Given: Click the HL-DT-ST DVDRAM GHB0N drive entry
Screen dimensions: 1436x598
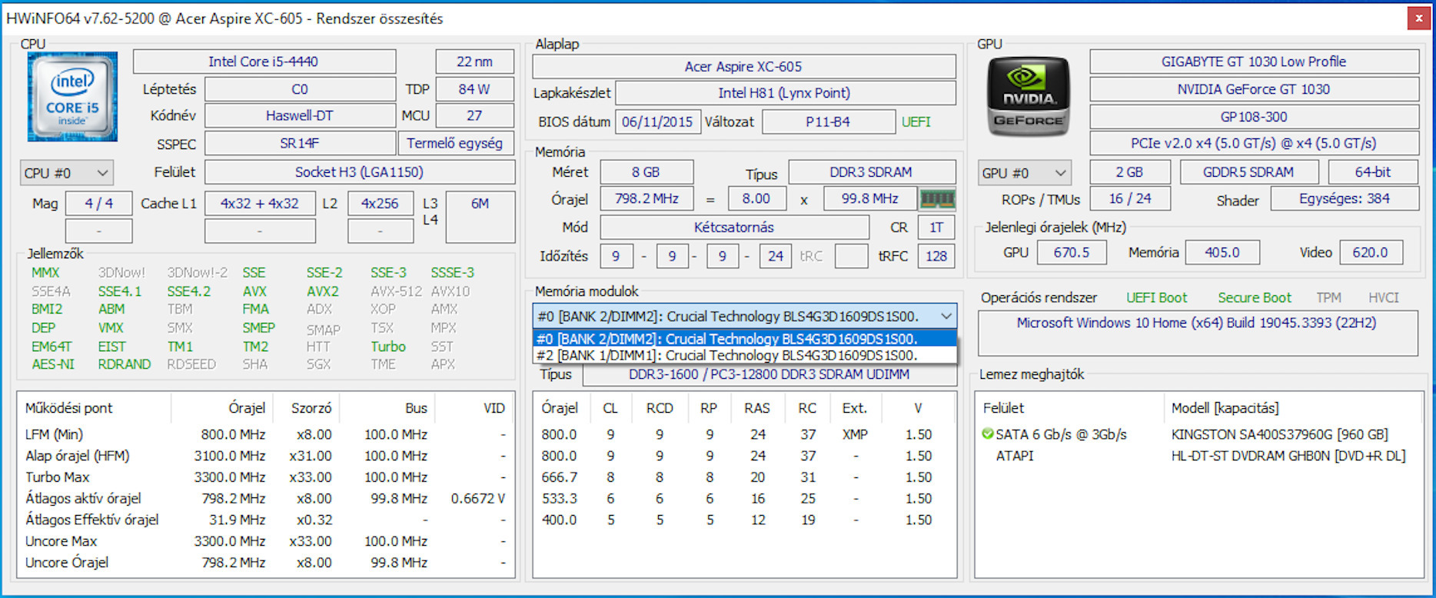Looking at the screenshot, I should coord(1288,456).
